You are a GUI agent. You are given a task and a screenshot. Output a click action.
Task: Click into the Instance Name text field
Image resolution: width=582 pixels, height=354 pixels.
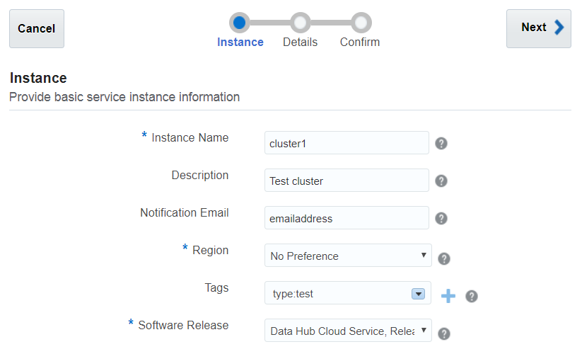tap(347, 143)
